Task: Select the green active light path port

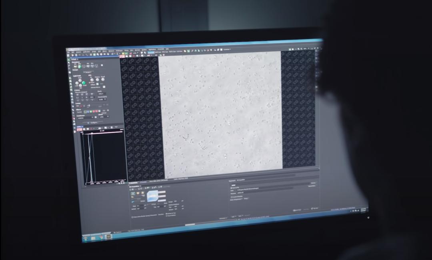Action: click(84, 83)
